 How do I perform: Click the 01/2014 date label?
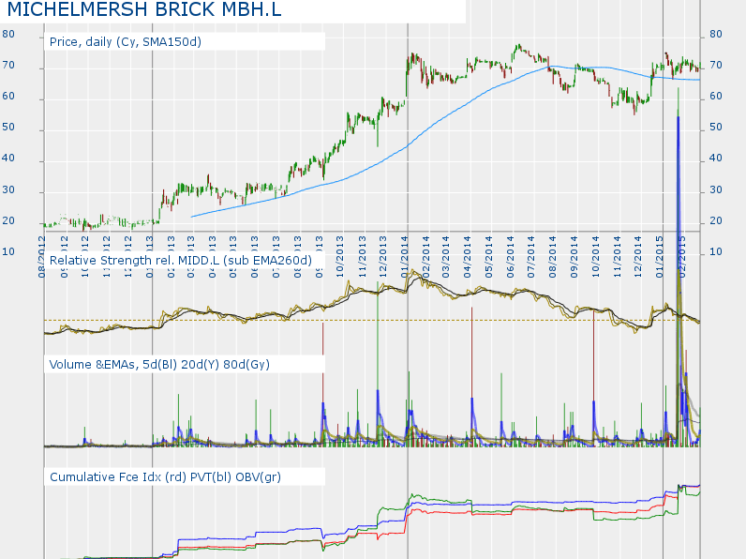pos(406,257)
